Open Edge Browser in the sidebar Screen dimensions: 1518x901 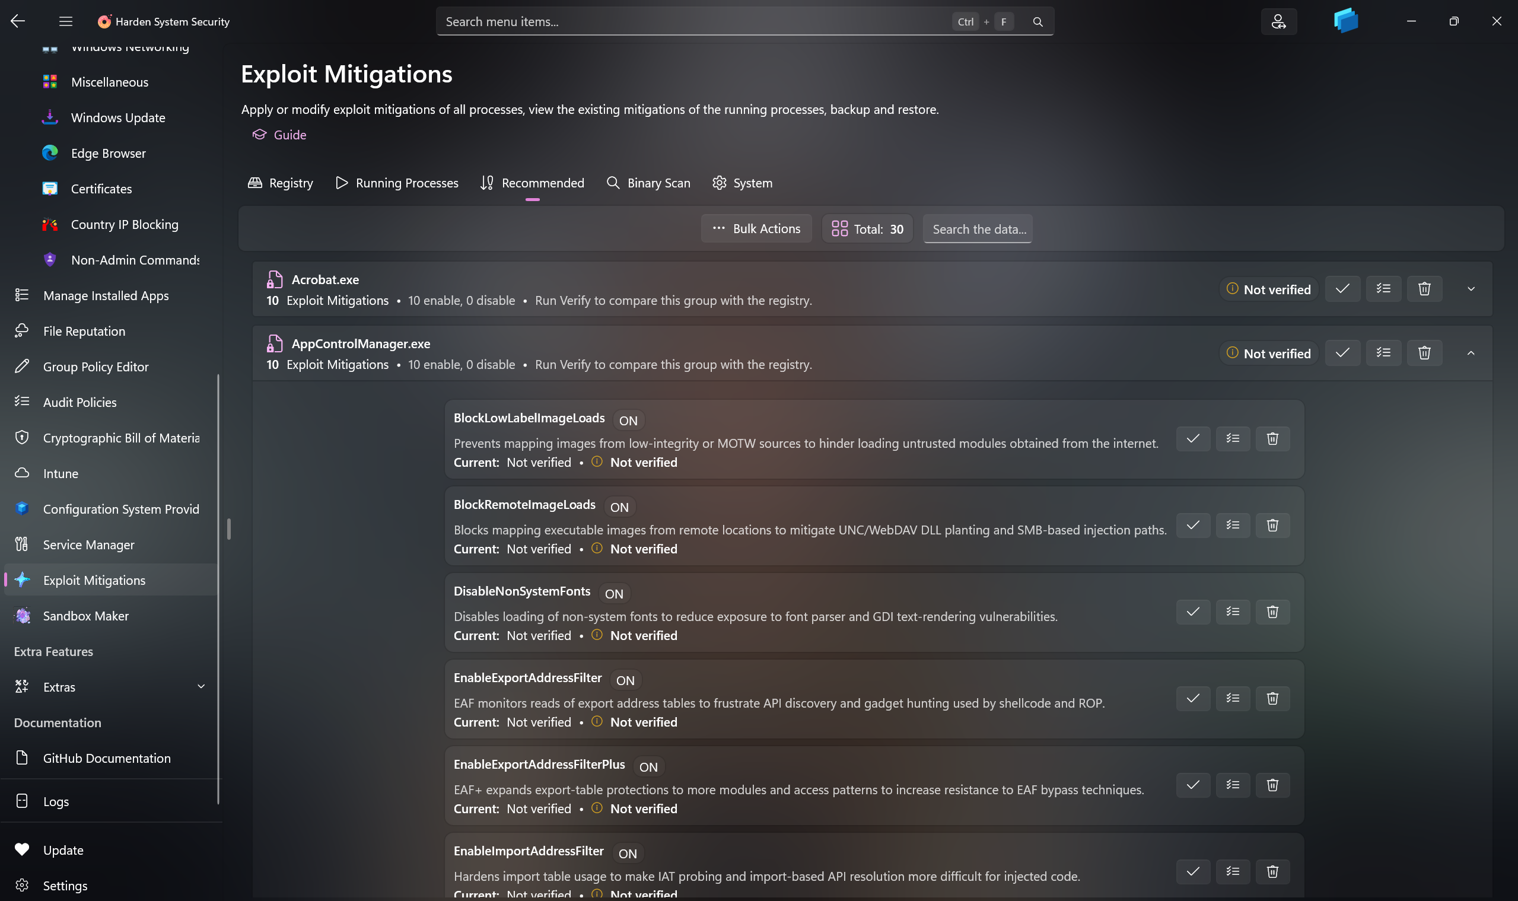(x=110, y=153)
